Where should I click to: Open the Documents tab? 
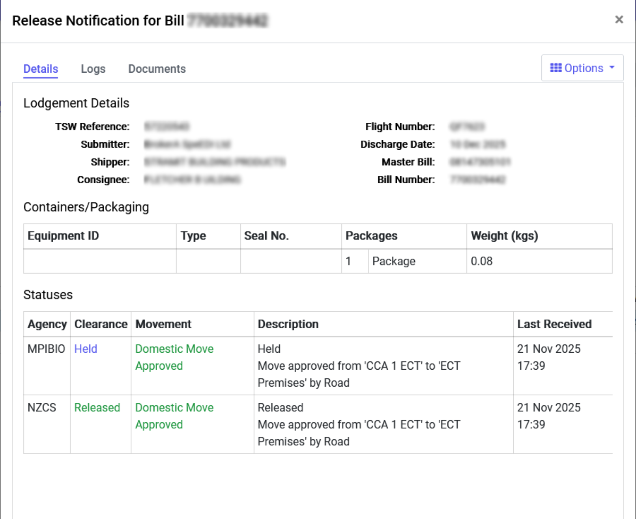157,69
